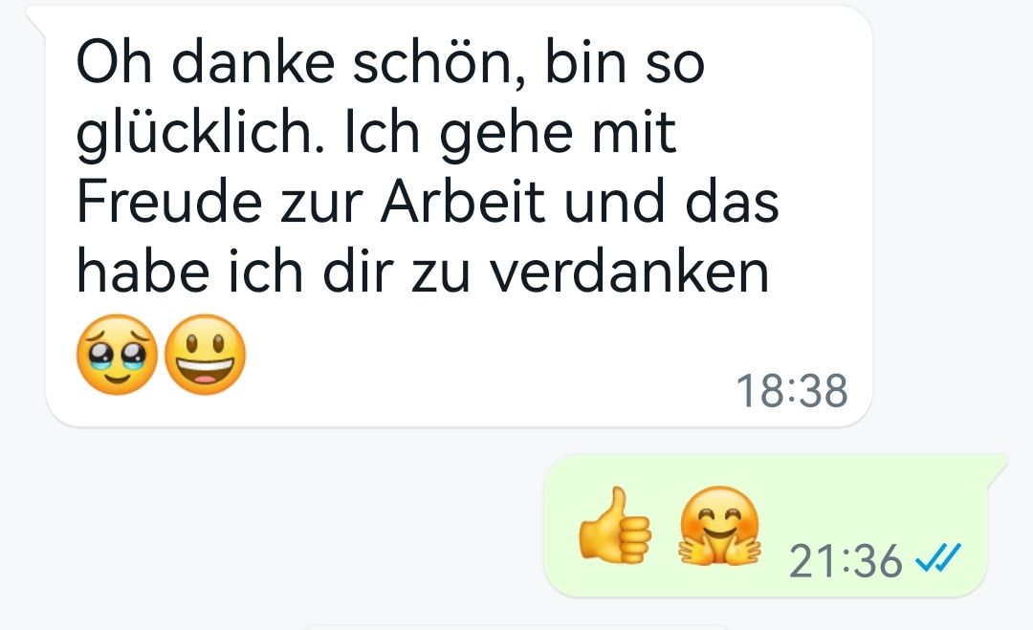Click the word "schön," in first line

[440, 64]
